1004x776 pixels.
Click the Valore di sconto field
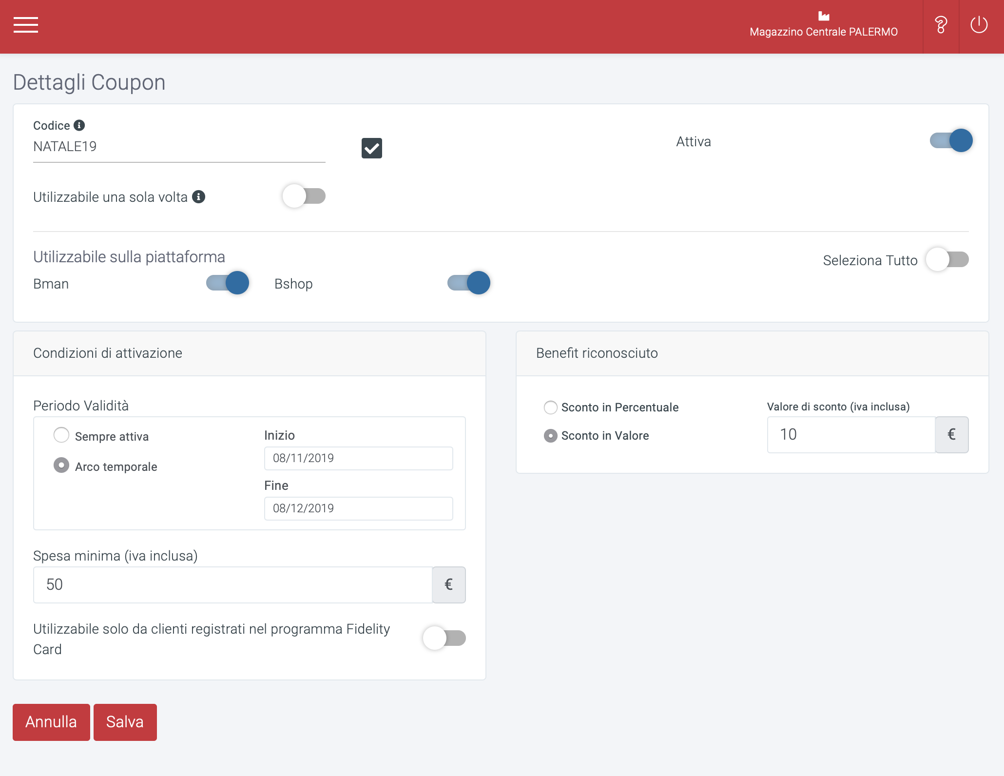[x=851, y=434]
